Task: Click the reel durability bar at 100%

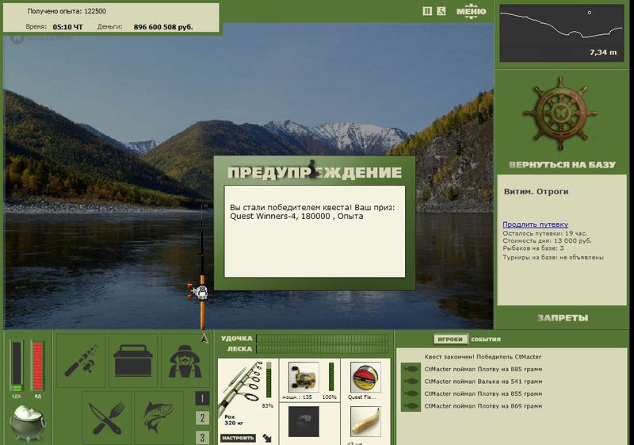Action: point(331,377)
